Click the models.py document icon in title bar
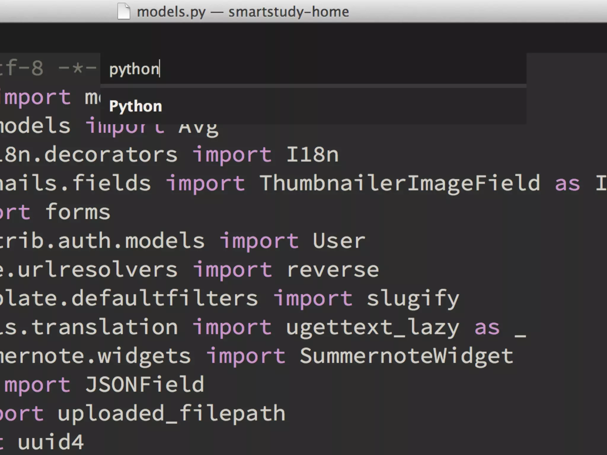The width and height of the screenshot is (607, 455). click(124, 11)
